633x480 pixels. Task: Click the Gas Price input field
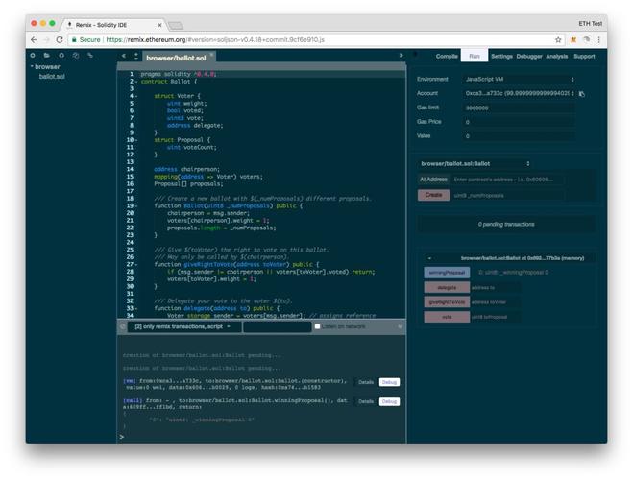519,122
